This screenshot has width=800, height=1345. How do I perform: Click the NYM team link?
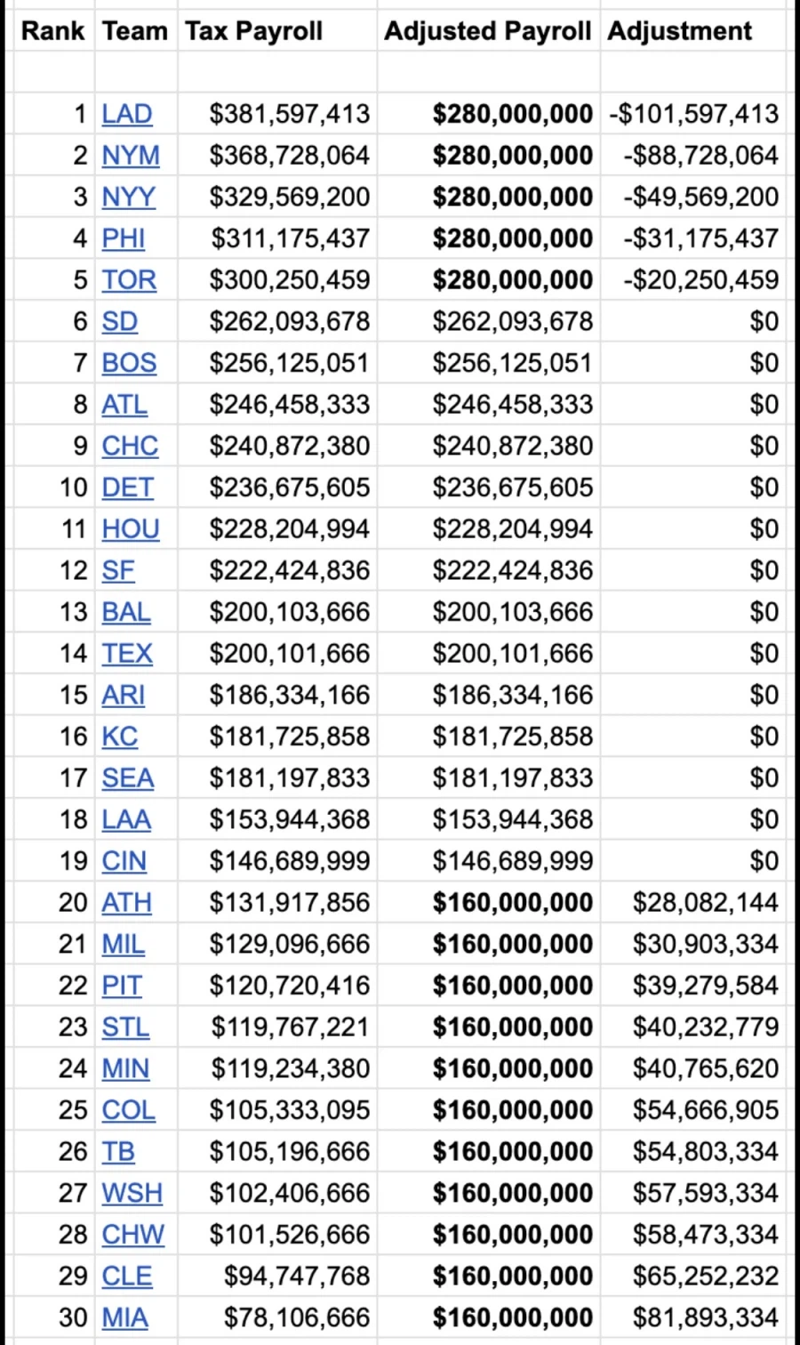[x=131, y=156]
